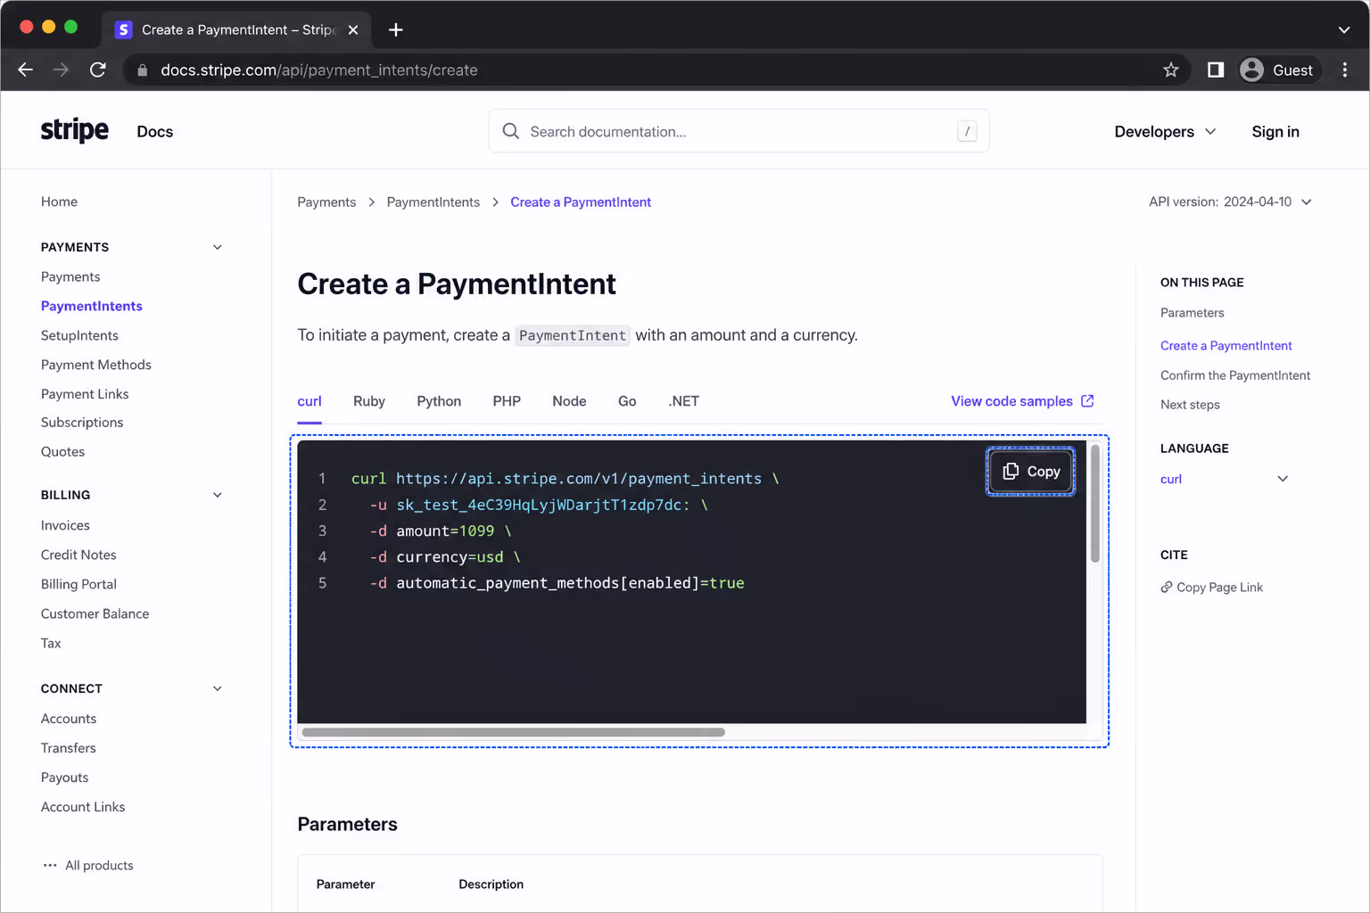The image size is (1370, 913).
Task: Switch to the Python code tab
Action: 439,401
